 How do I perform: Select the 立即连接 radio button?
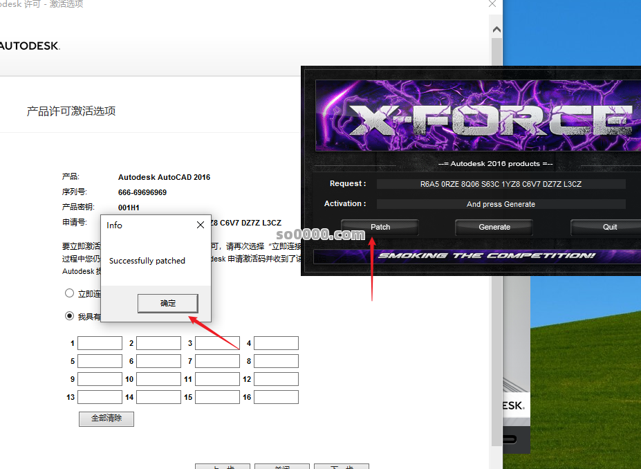69,293
